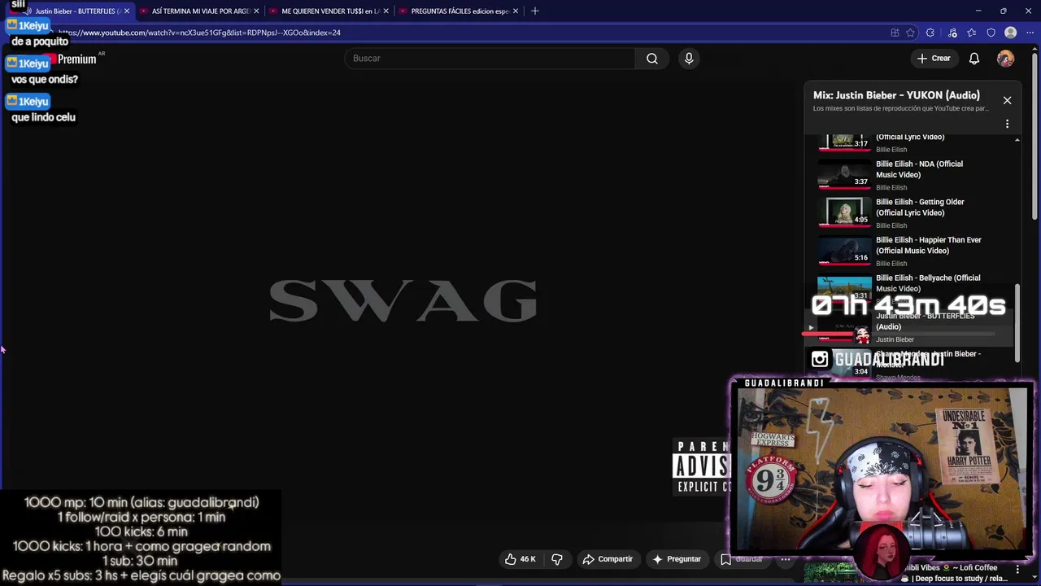This screenshot has width=1041, height=586.
Task: Close the Mix playlist panel
Action: [x=1007, y=100]
